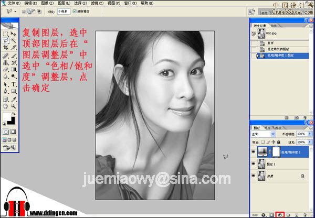Image resolution: width=315 pixels, height=218 pixels.
Task: Select the Dodge tool
Action: (14, 76)
